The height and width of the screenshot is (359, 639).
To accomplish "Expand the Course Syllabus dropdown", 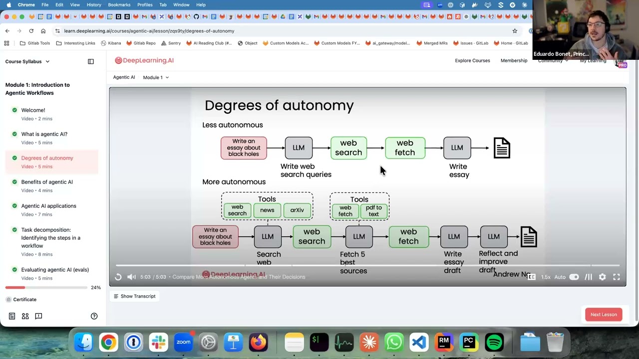I will (27, 61).
